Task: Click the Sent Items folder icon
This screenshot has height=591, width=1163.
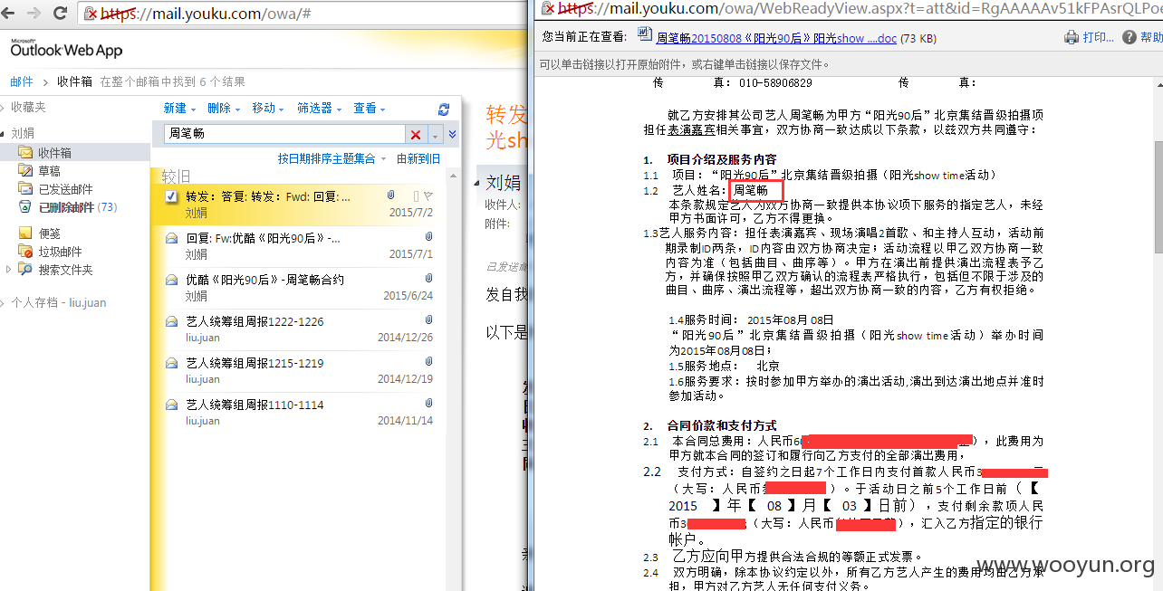Action: tap(25, 189)
